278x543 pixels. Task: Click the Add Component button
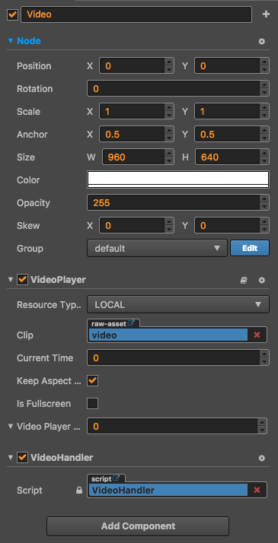pos(138,526)
